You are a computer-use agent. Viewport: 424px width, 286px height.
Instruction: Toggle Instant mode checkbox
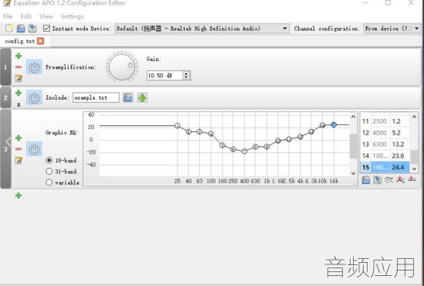[x=46, y=28]
